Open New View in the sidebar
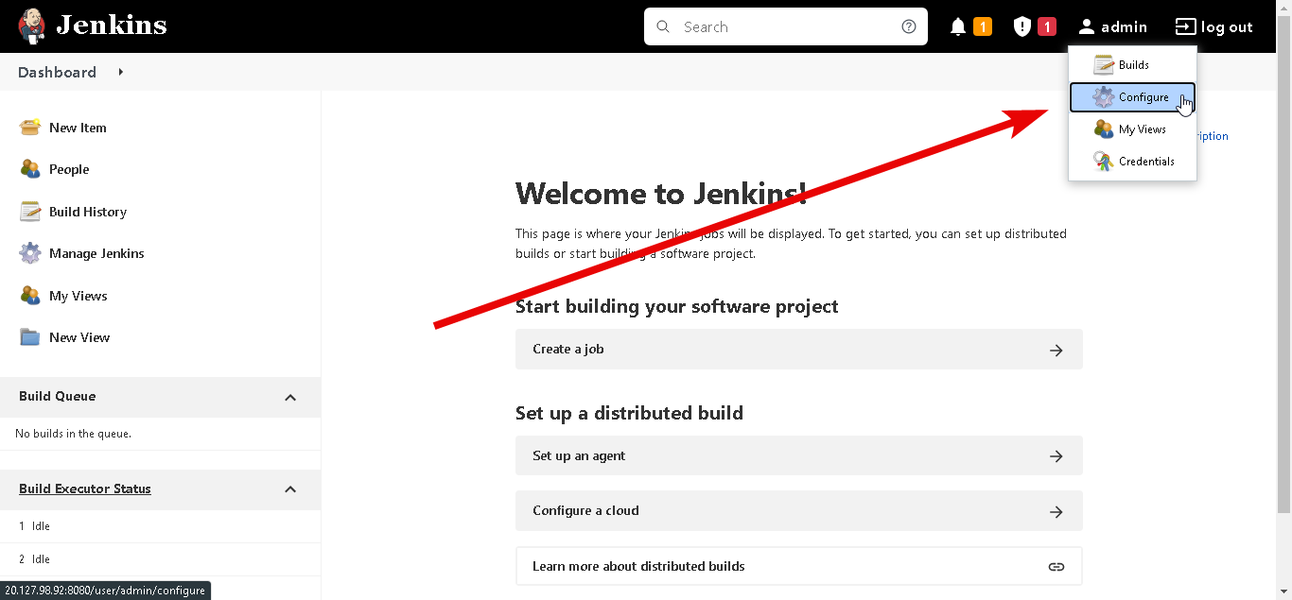Image resolution: width=1292 pixels, height=600 pixels. click(79, 337)
